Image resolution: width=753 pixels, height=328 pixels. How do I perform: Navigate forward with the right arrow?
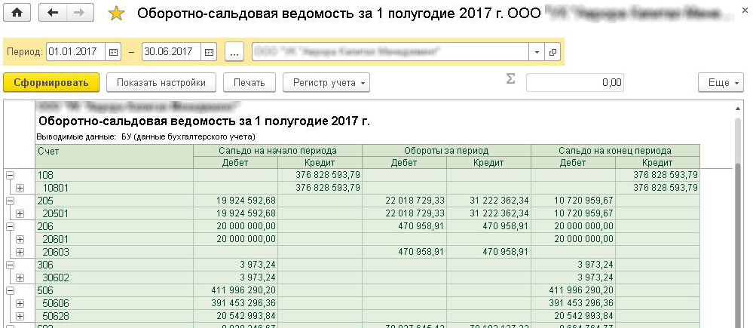pos(80,14)
